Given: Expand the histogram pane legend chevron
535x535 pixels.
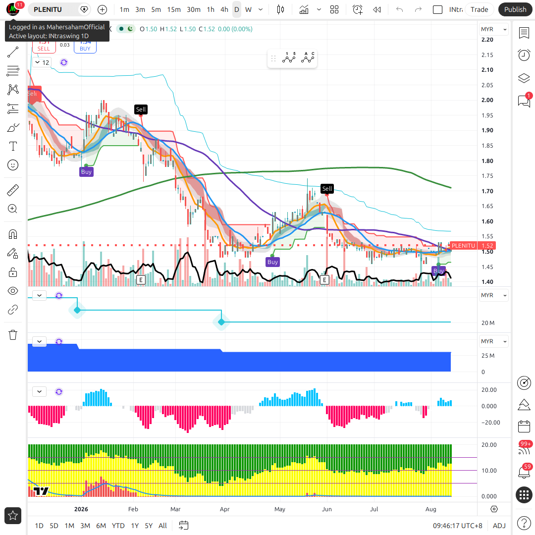Looking at the screenshot, I should 40,391.
